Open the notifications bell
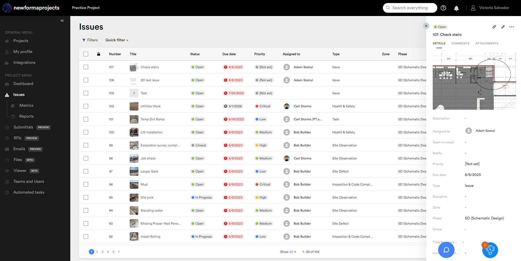The height and width of the screenshot is (261, 521). click(x=456, y=8)
